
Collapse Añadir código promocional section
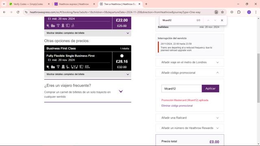pos(190,73)
